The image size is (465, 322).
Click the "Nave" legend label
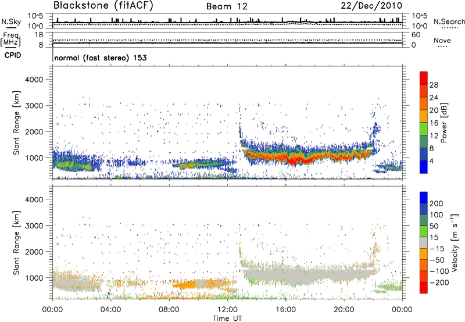point(442,40)
